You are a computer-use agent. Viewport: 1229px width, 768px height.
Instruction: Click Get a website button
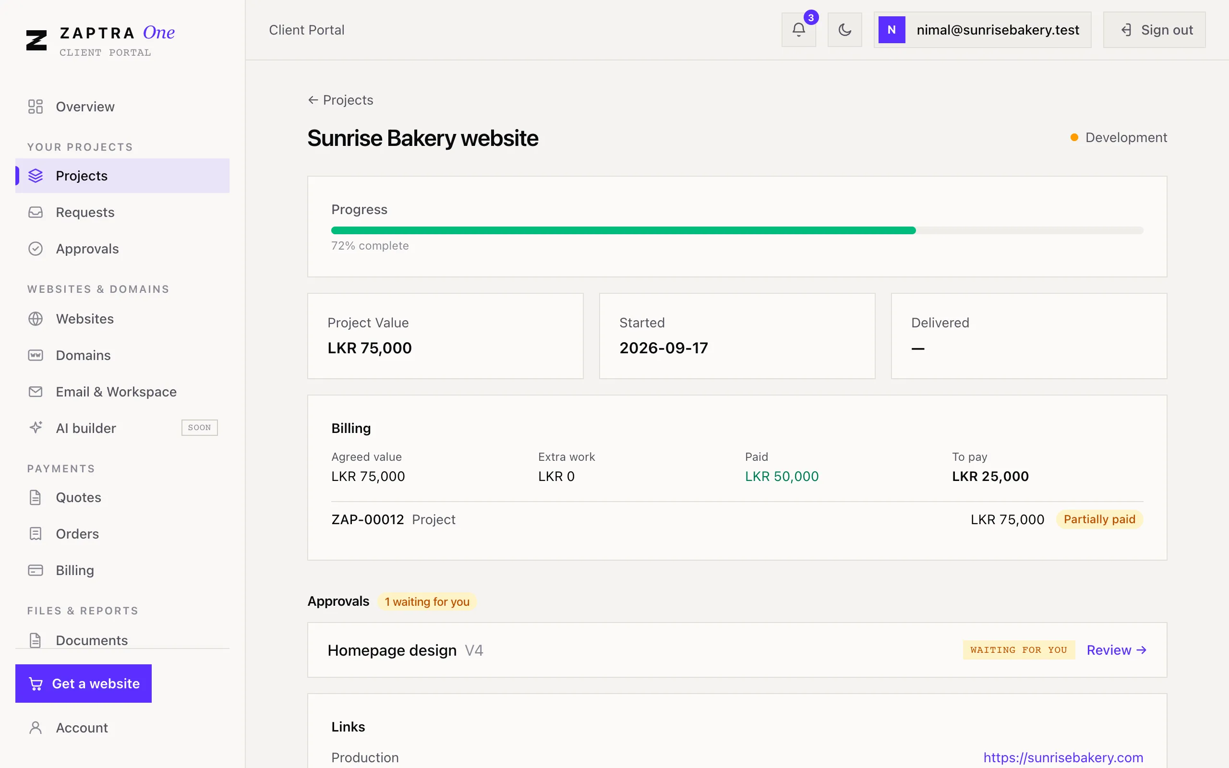[83, 684]
